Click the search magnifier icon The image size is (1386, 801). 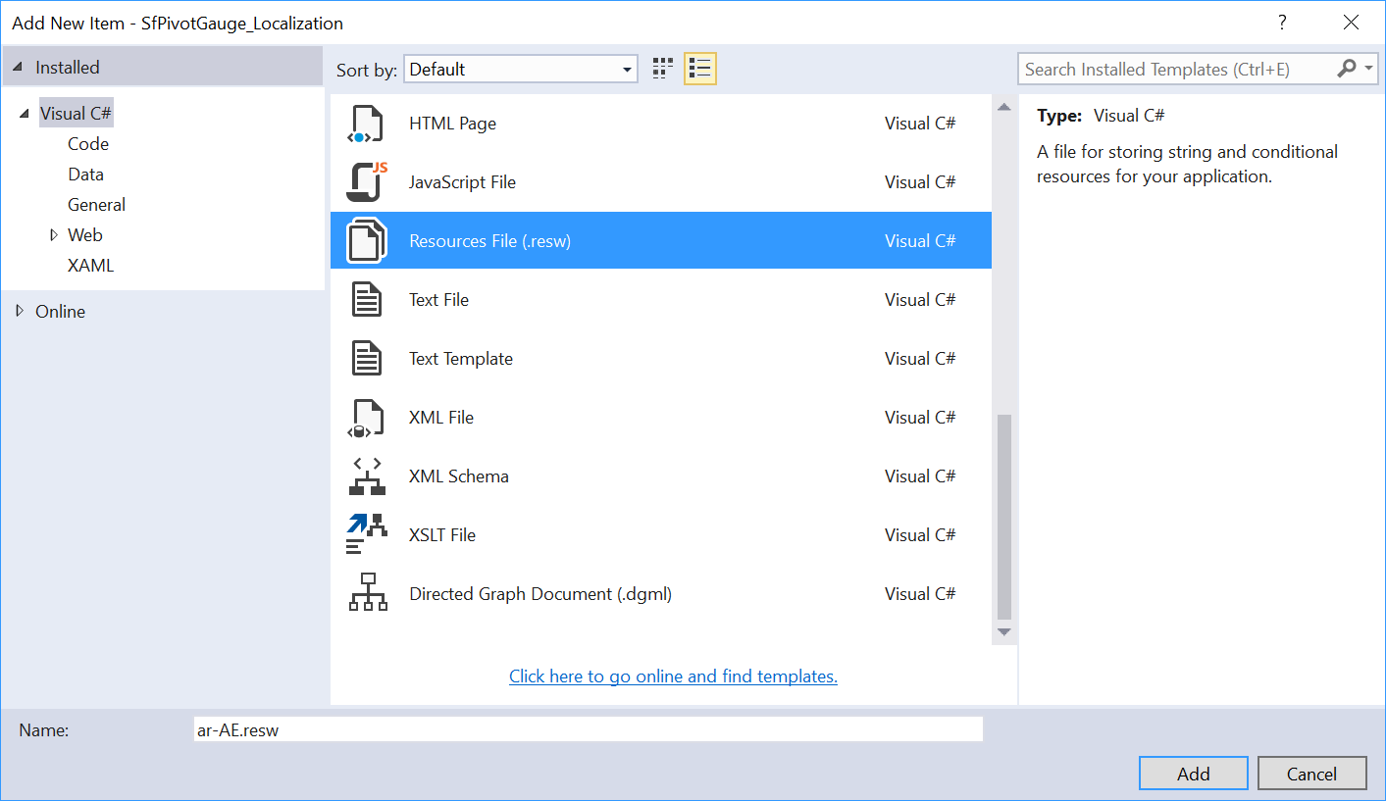[1348, 69]
